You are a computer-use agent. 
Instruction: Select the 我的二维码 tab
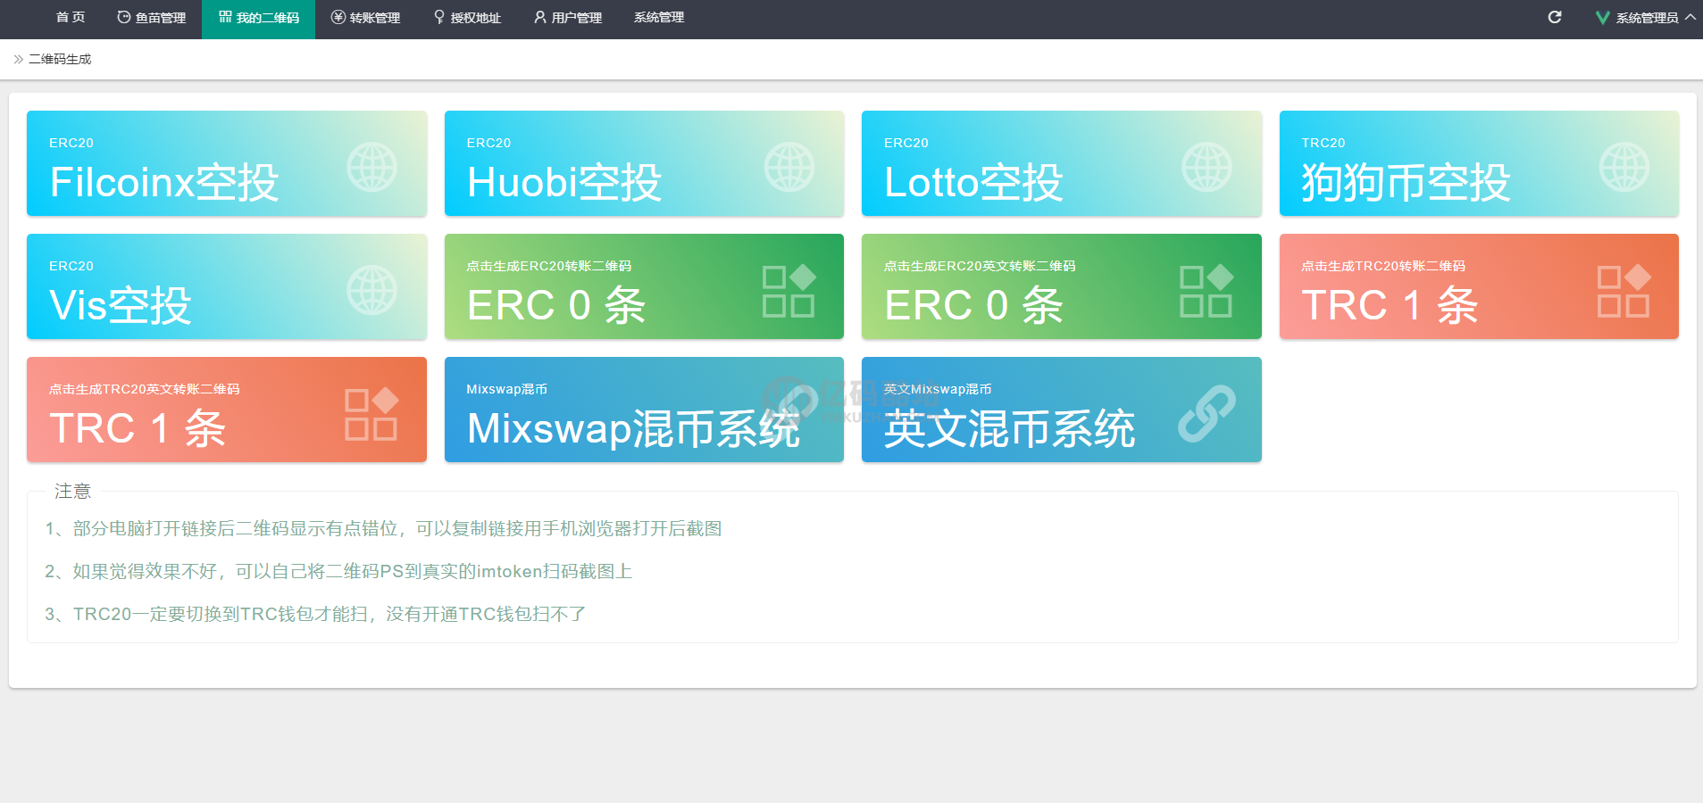258,18
